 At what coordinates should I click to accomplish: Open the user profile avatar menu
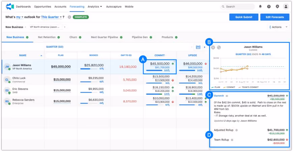(x=286, y=6)
